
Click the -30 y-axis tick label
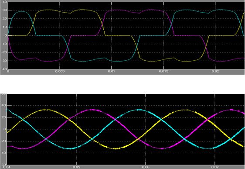tap(4, 61)
